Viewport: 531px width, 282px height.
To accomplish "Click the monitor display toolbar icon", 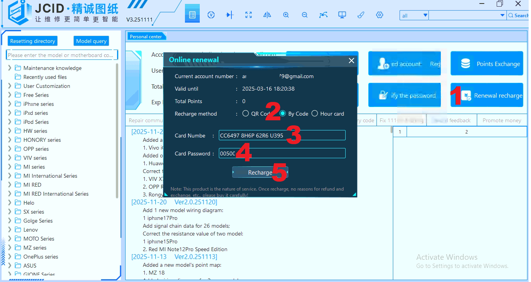I will (x=342, y=15).
